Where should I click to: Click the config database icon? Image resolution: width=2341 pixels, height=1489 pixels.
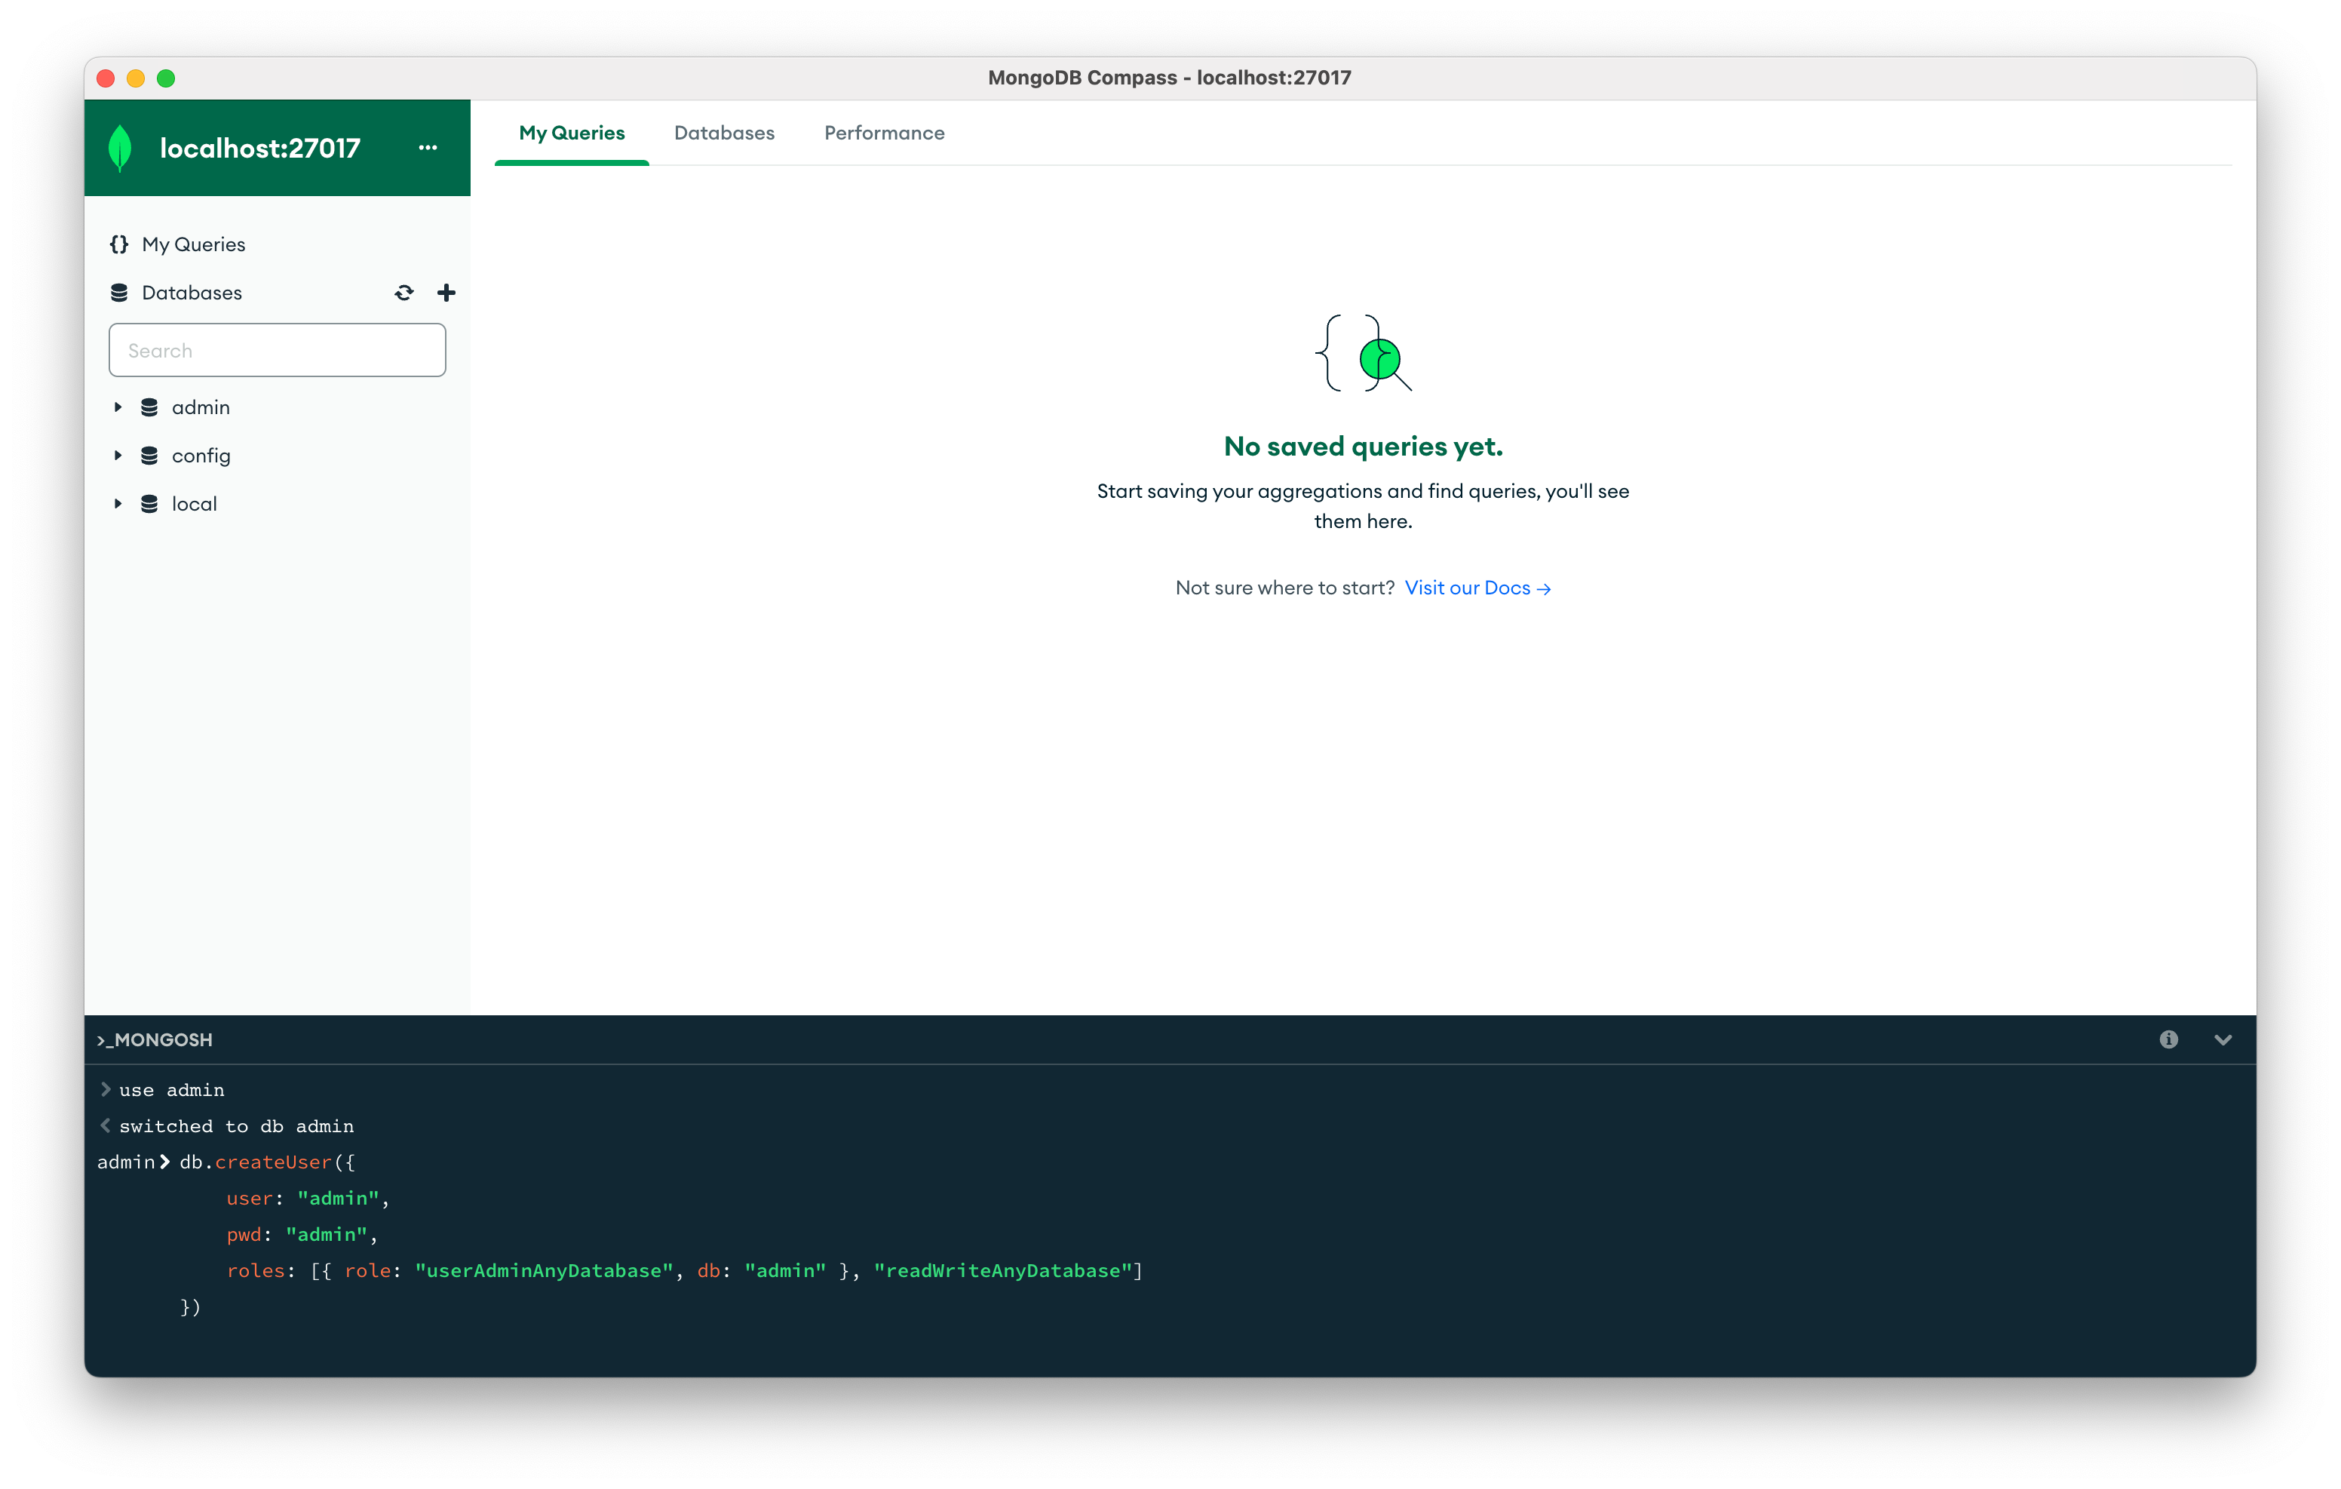click(x=149, y=455)
